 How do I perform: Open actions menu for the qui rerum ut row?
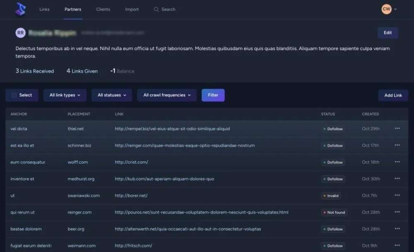tap(397, 212)
